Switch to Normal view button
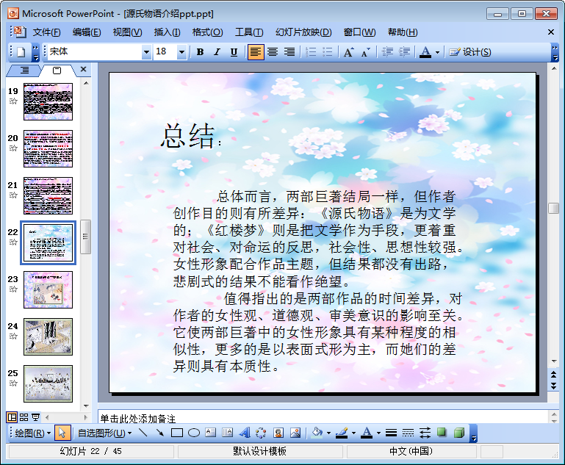565x465 pixels. [x=12, y=417]
